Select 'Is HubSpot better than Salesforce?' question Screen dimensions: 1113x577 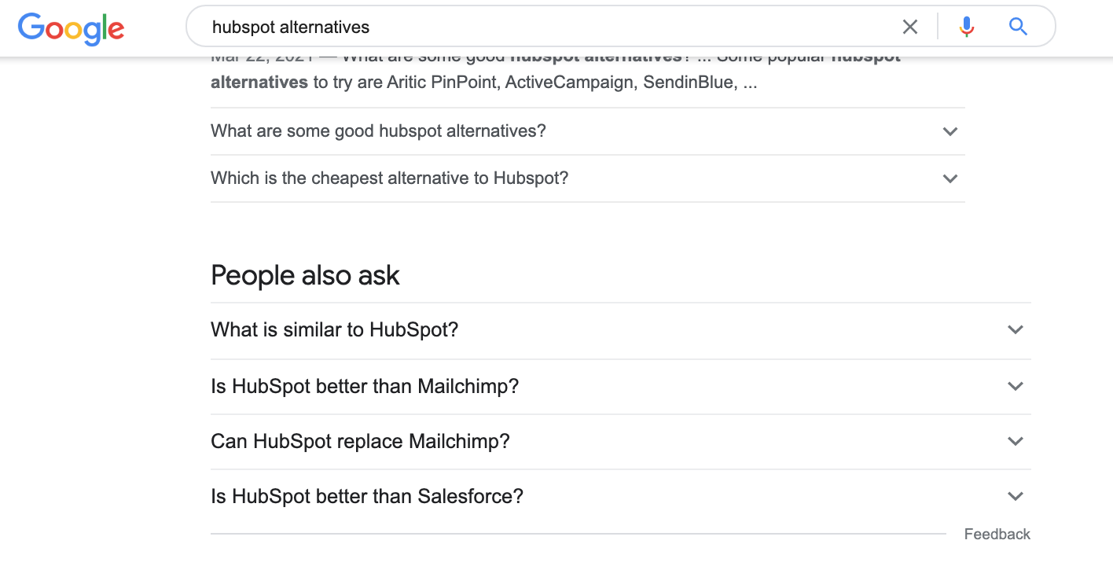click(x=367, y=496)
